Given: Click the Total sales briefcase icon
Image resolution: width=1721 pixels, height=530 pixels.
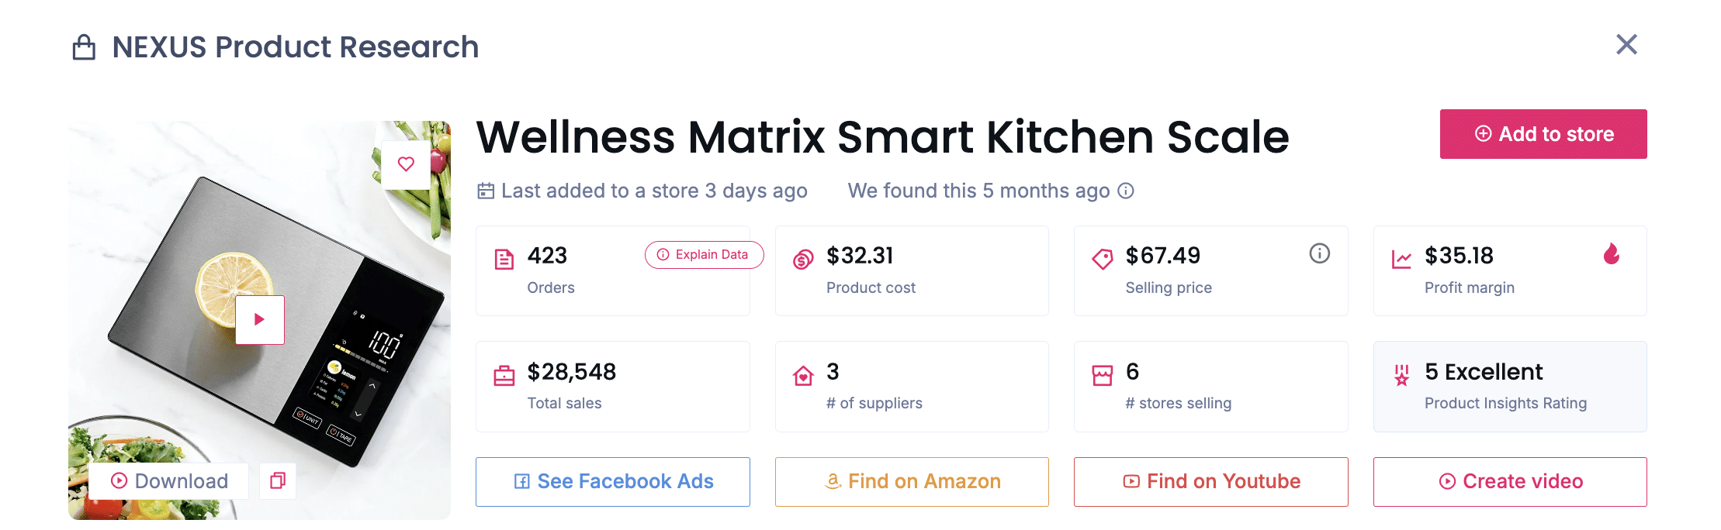Looking at the screenshot, I should coord(504,376).
